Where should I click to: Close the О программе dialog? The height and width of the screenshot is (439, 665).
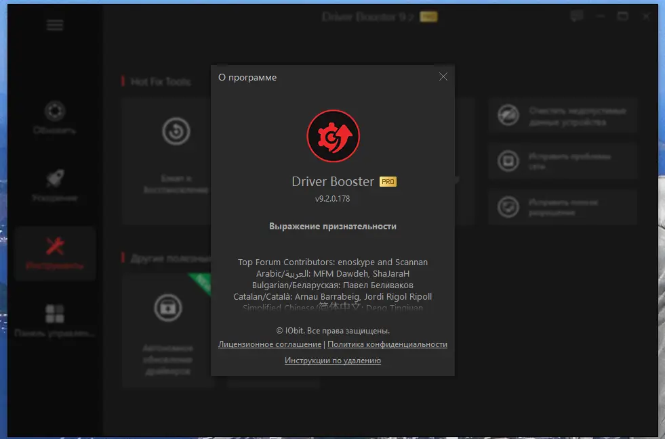tap(443, 76)
